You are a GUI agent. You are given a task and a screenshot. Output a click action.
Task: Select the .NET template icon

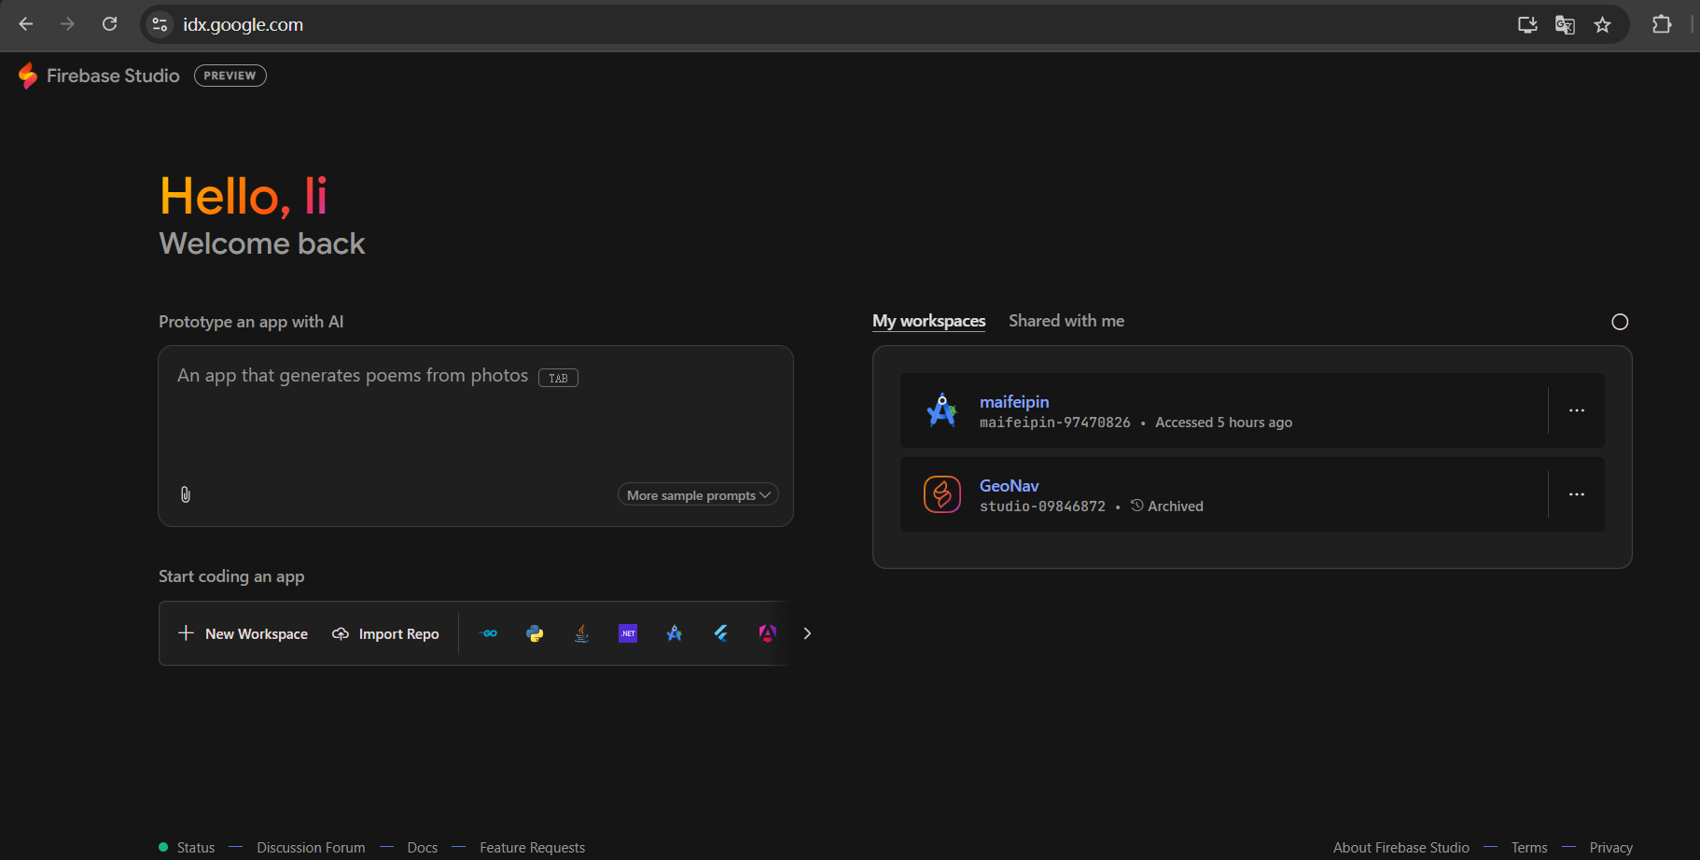[x=628, y=633]
